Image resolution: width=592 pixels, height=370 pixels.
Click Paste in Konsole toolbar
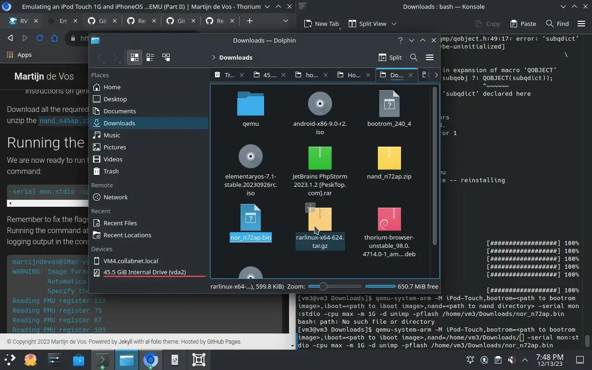[523, 24]
